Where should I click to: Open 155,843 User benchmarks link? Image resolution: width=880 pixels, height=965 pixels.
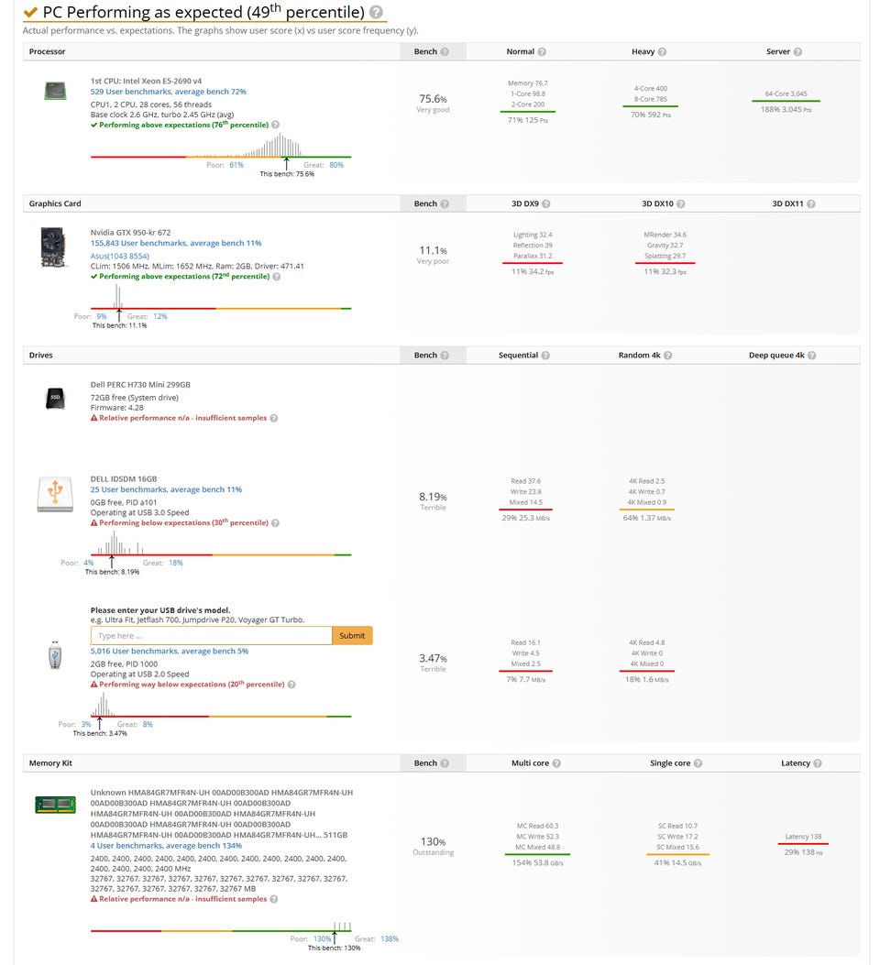(176, 243)
